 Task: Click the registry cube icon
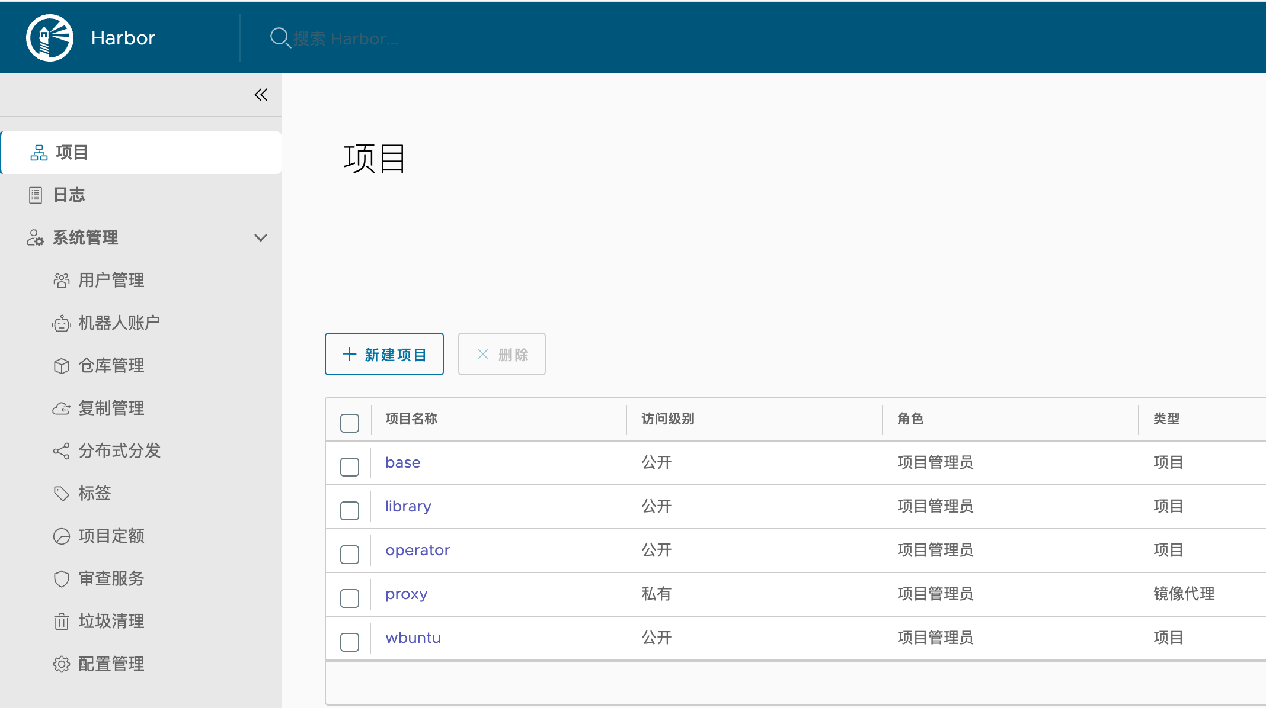[x=62, y=366]
